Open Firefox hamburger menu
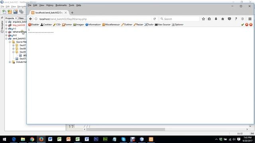The width and height of the screenshot is (255, 143). click(250, 19)
